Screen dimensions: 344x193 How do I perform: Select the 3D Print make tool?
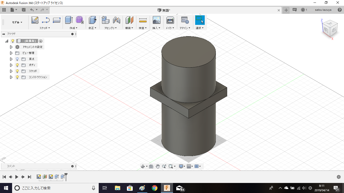coord(170,20)
